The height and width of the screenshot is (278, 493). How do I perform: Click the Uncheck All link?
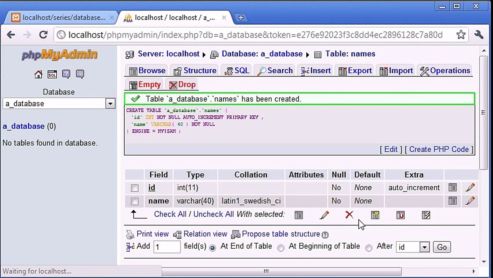[x=213, y=214]
